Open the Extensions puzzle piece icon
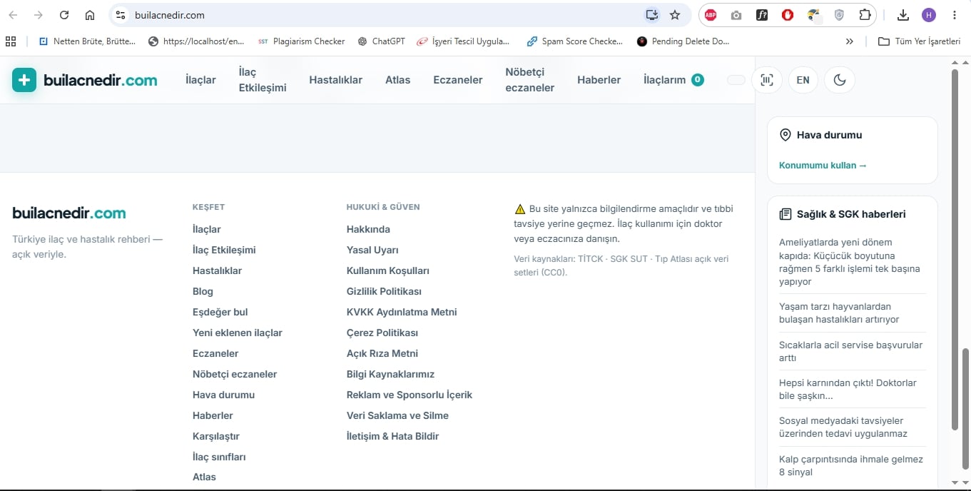Viewport: 971px width, 491px height. (x=865, y=15)
